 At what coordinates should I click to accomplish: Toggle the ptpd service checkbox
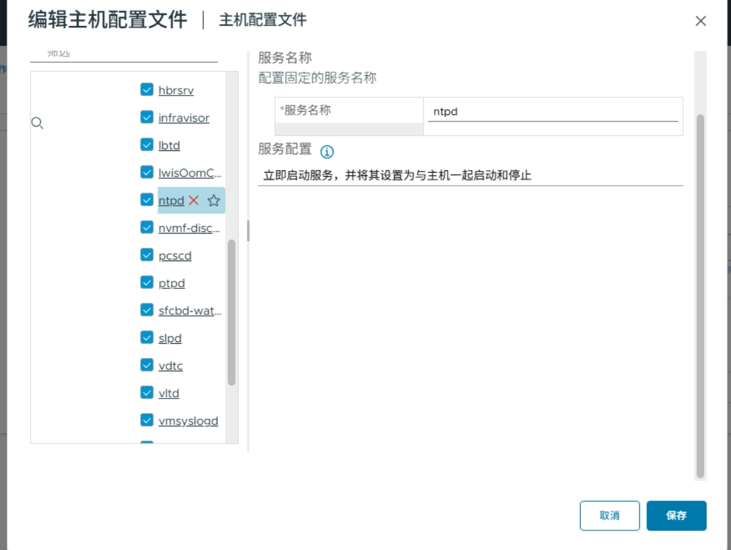click(x=146, y=283)
